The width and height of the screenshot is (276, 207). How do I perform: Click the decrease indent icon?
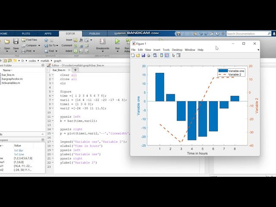click(87, 51)
